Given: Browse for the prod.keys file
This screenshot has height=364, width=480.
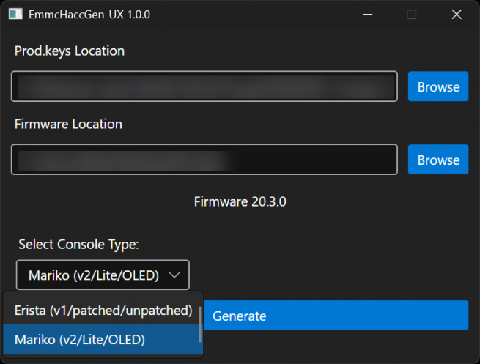Looking at the screenshot, I should click(x=438, y=86).
